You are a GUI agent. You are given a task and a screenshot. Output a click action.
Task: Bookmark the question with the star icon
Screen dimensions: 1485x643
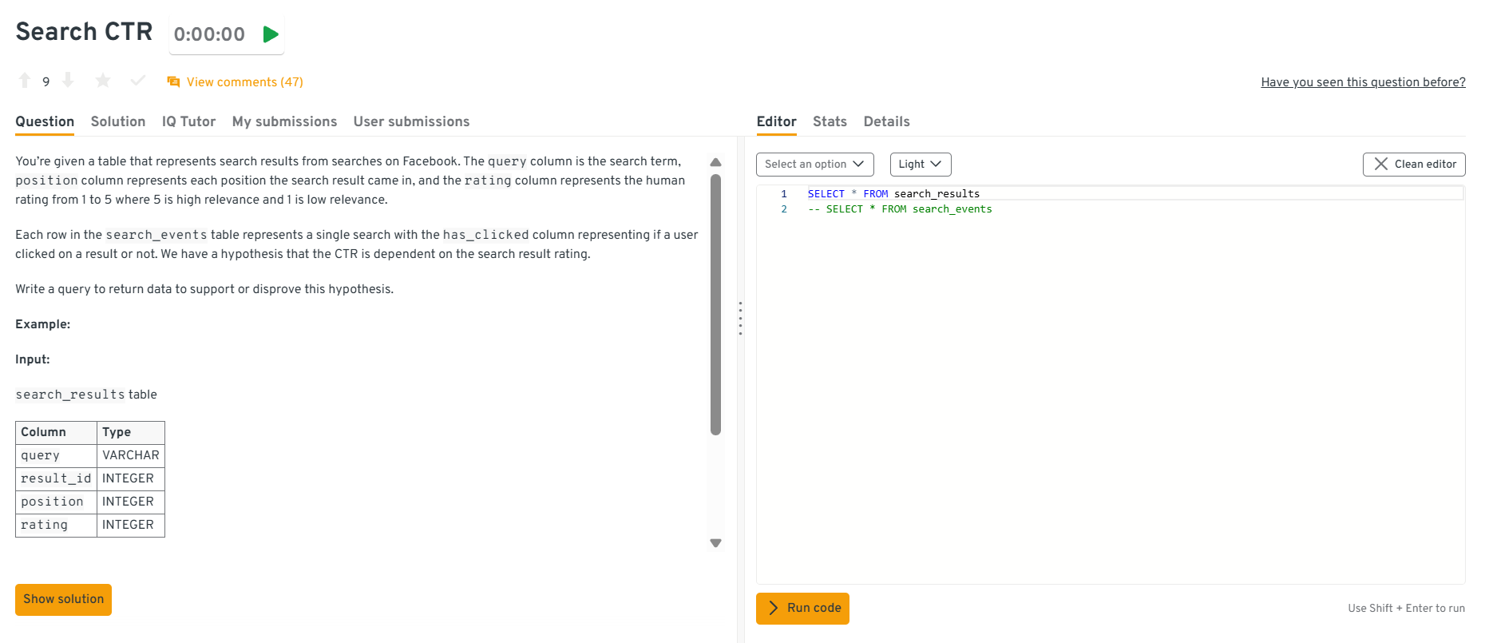click(103, 81)
